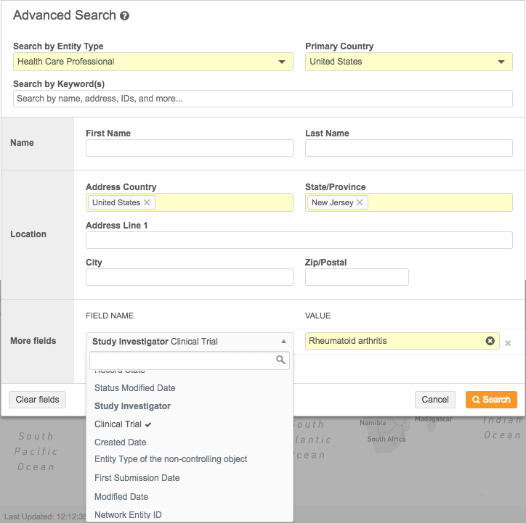Select Status Modified Date field option
This screenshot has height=523, width=526.
click(x=135, y=388)
